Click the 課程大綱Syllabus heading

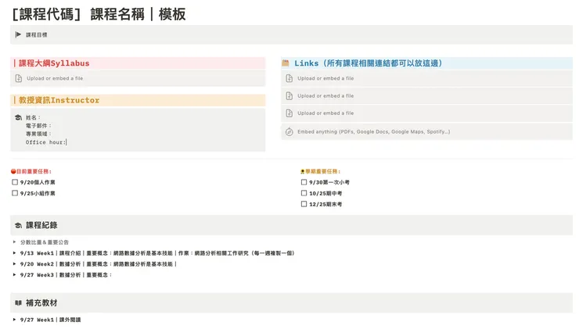54,63
